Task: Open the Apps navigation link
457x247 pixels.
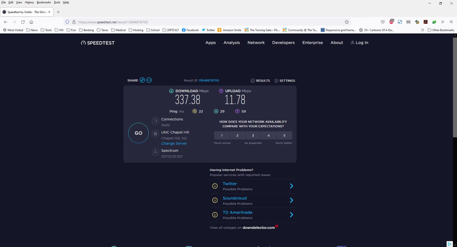Action: point(210,43)
